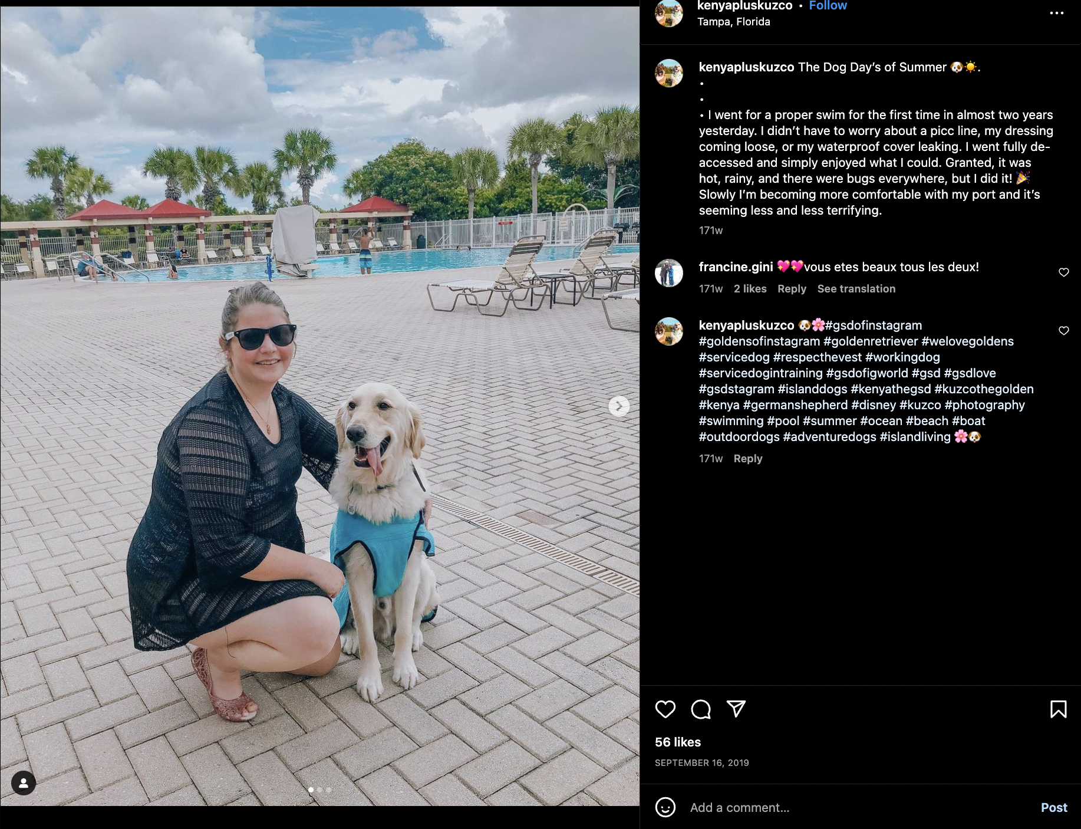The height and width of the screenshot is (829, 1081).
Task: Like the post with heart icon
Action: [x=665, y=709]
